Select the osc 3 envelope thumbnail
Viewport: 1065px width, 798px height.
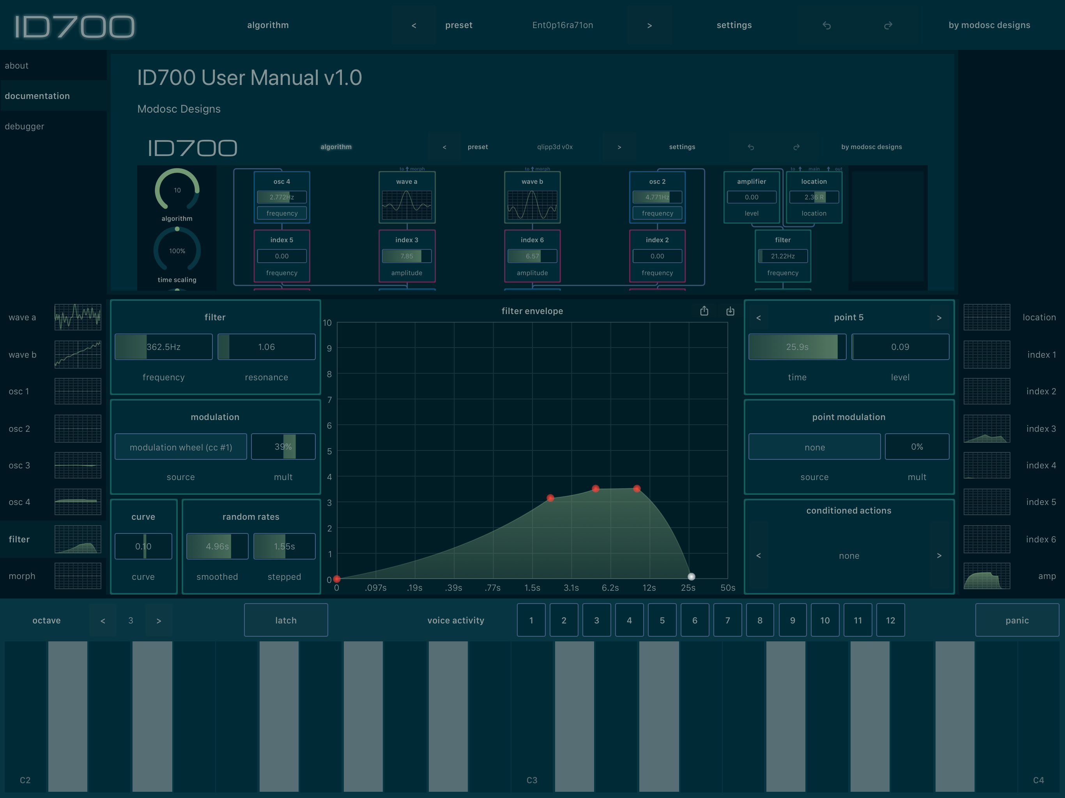78,465
